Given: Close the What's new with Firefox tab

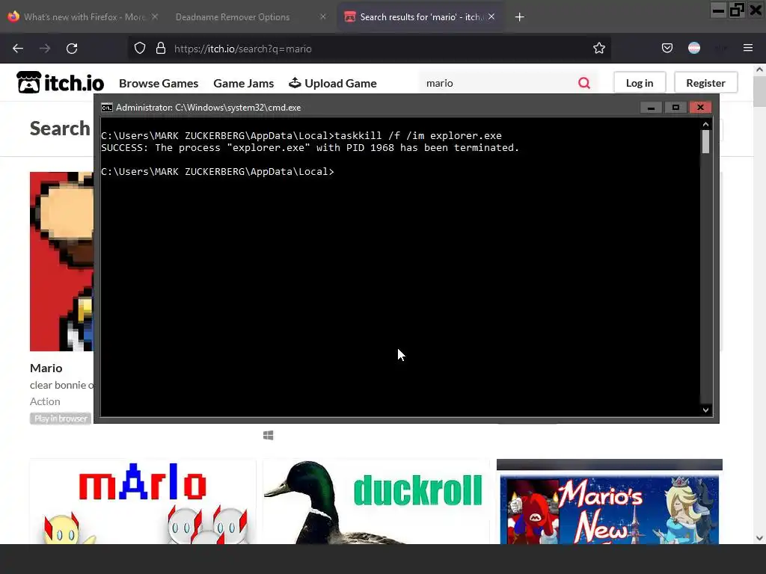Looking at the screenshot, I should pyautogui.click(x=154, y=16).
